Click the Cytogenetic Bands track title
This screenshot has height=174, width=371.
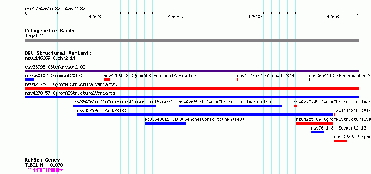point(50,31)
